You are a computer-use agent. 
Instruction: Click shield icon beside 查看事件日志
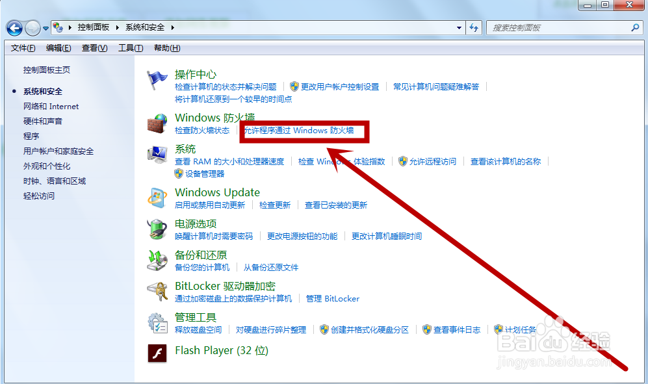point(427,329)
